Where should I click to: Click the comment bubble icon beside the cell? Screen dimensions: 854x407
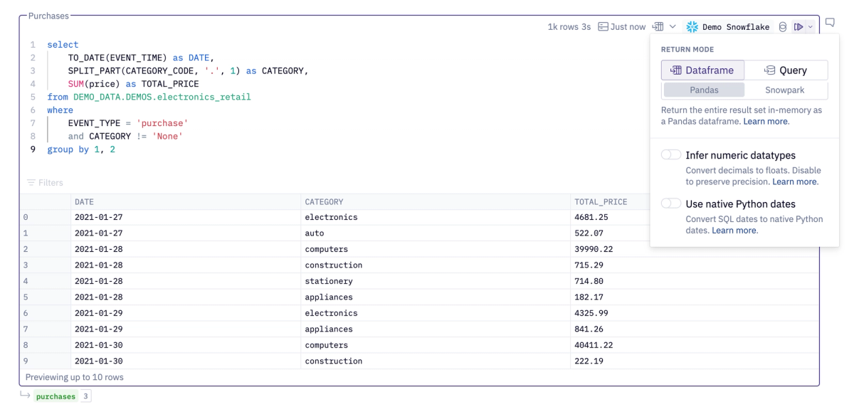point(830,23)
